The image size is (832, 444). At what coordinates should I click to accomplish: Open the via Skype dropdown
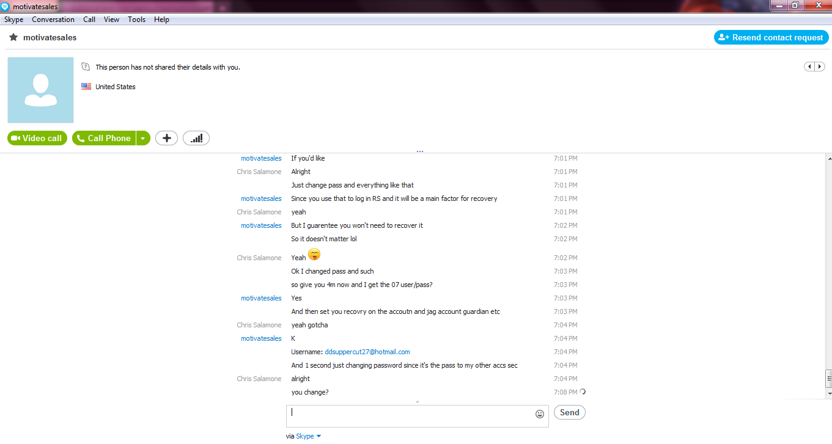tap(308, 436)
